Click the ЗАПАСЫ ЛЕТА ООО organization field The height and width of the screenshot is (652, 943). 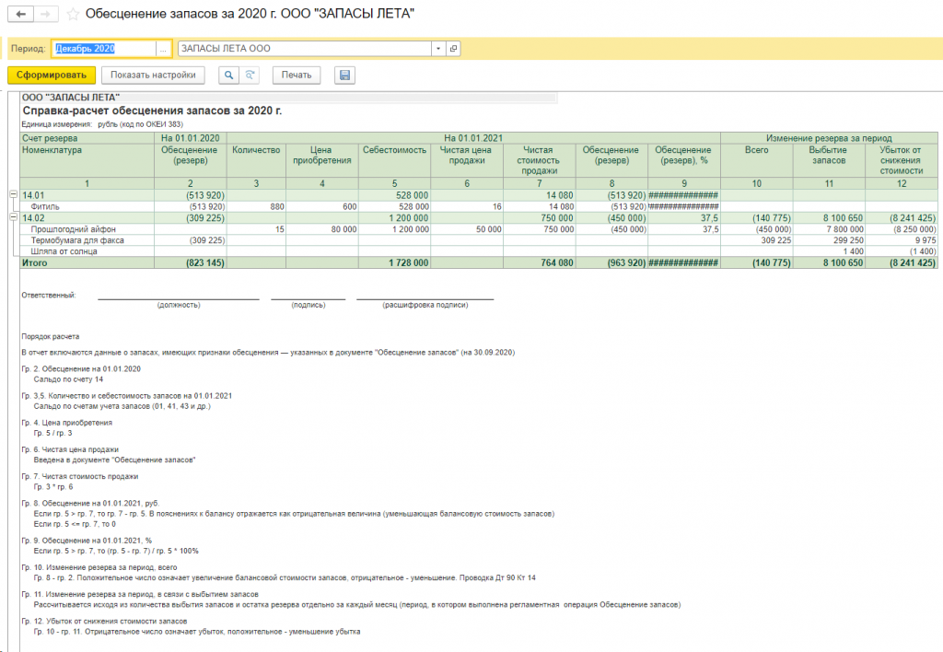click(304, 49)
